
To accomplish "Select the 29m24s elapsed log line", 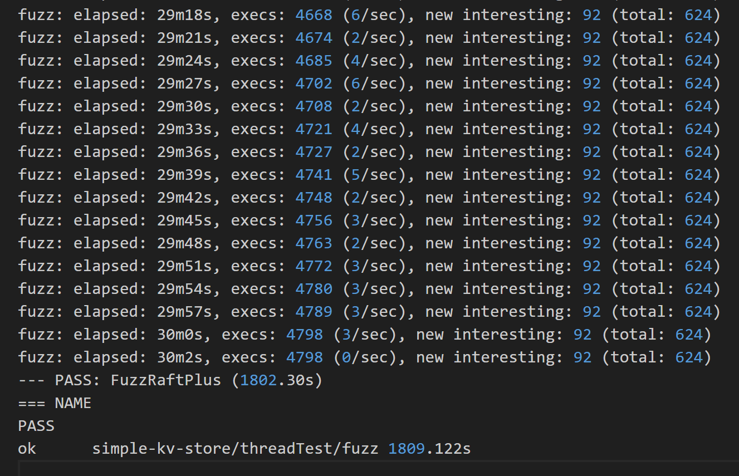I will pyautogui.click(x=369, y=61).
